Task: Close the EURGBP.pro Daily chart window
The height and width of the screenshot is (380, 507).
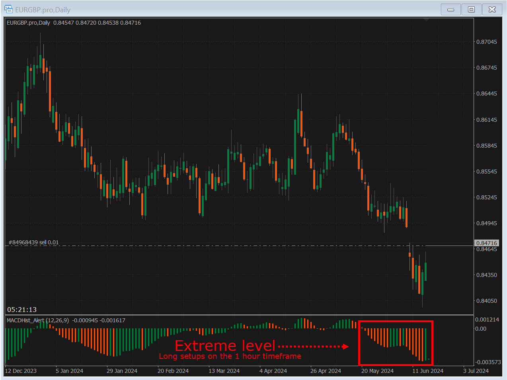Action: click(492, 10)
